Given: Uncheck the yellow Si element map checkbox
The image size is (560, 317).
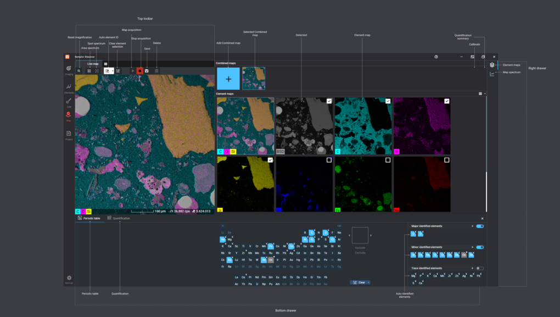Looking at the screenshot, I should click(x=270, y=160).
